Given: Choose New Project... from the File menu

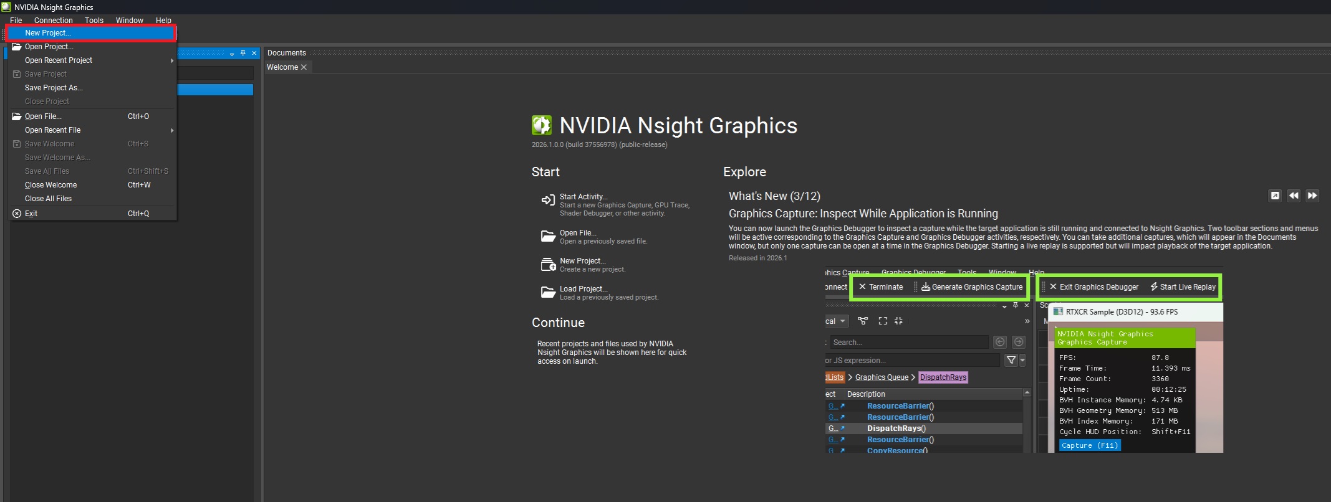Looking at the screenshot, I should [48, 33].
